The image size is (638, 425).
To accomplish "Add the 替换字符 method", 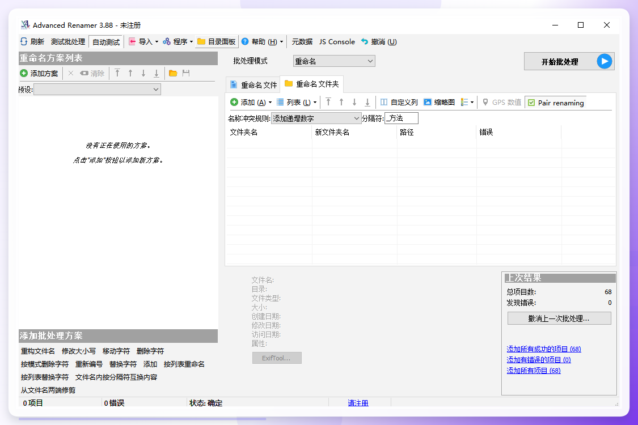I will click(x=123, y=364).
